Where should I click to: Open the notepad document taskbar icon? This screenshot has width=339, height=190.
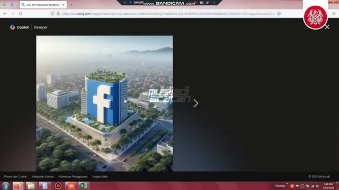(44, 186)
